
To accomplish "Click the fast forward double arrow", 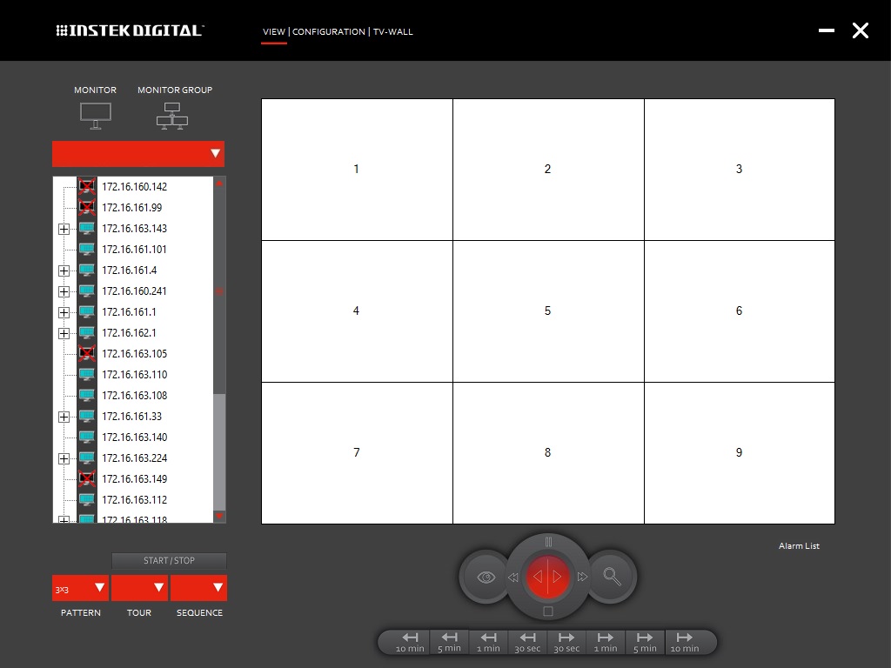I will tap(583, 577).
